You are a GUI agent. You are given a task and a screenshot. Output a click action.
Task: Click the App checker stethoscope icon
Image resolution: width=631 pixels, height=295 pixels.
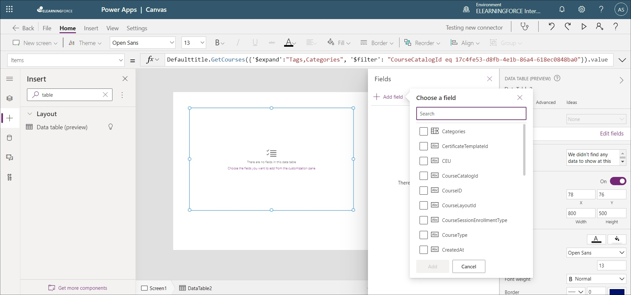524,27
